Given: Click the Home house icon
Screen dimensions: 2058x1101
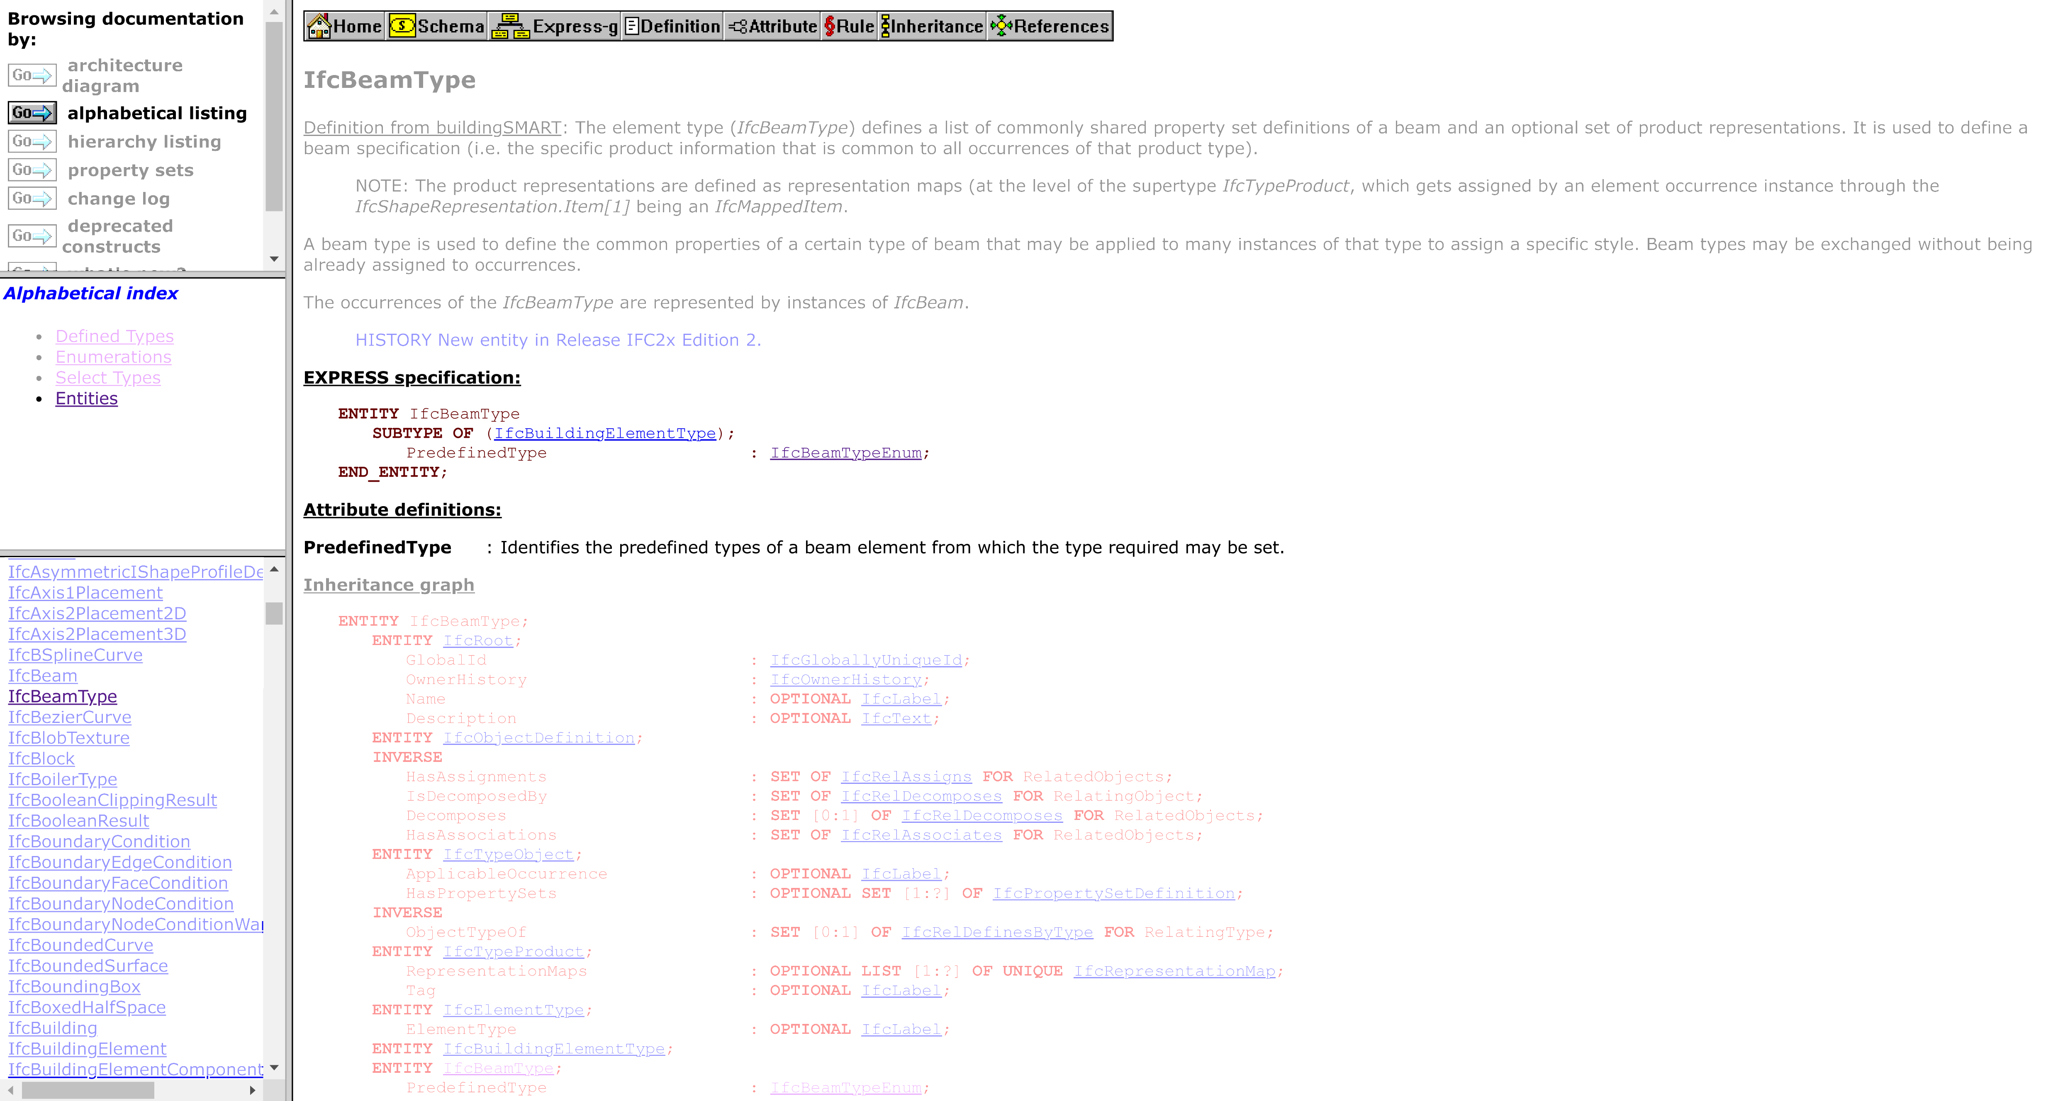Looking at the screenshot, I should click(319, 27).
